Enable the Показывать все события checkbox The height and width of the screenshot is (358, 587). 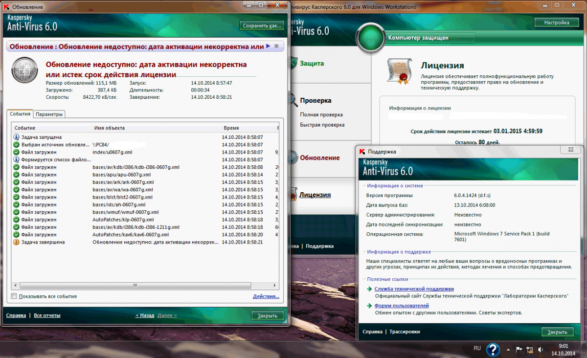click(14, 296)
